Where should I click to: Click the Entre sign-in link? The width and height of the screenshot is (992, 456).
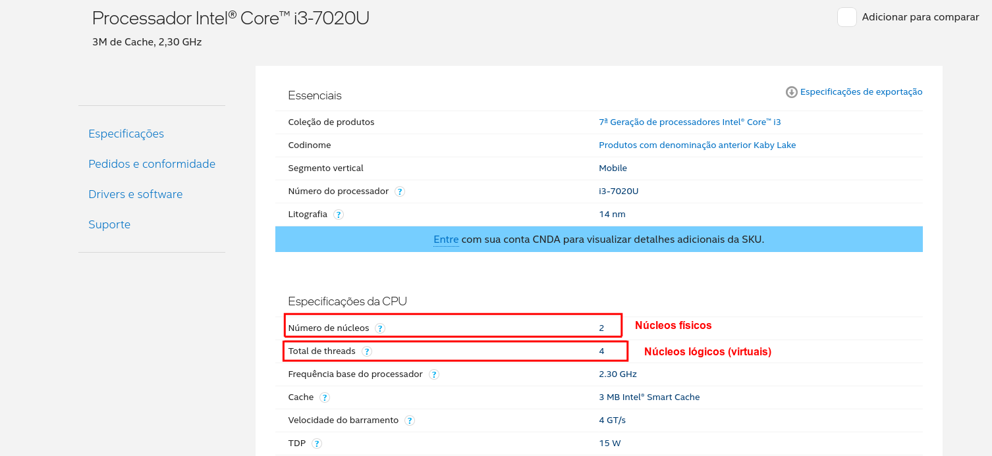click(x=446, y=240)
